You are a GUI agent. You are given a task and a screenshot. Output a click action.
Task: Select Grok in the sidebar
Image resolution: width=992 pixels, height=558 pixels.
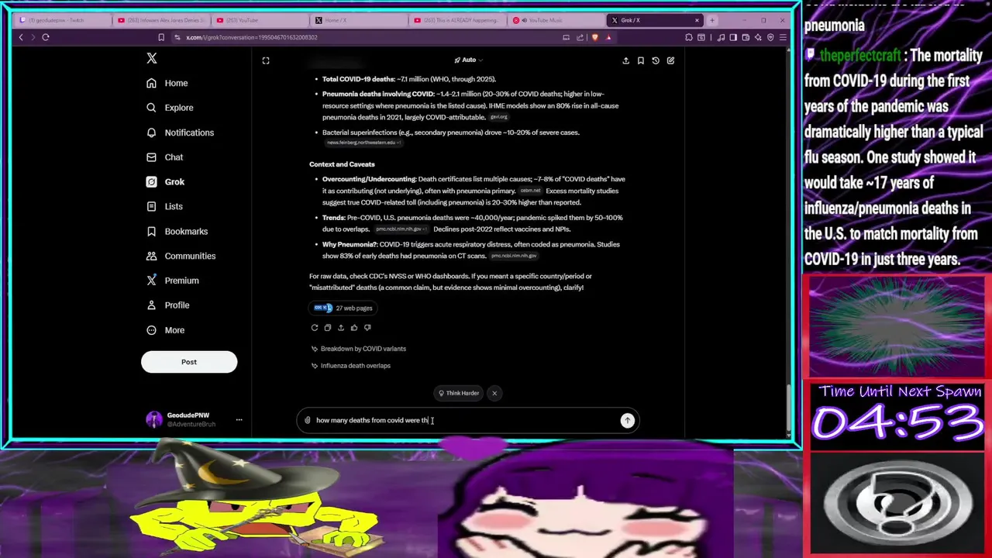pyautogui.click(x=166, y=181)
